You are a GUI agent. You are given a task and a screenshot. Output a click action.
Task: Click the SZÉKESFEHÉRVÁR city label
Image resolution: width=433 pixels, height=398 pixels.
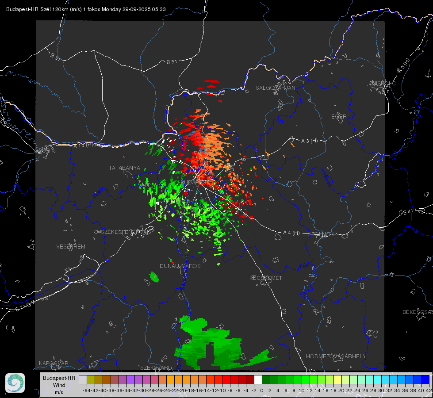pos(126,232)
